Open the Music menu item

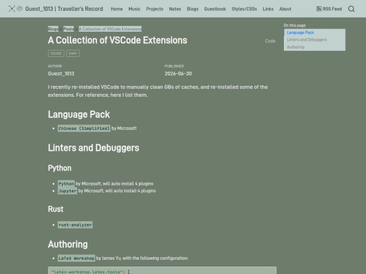(134, 9)
